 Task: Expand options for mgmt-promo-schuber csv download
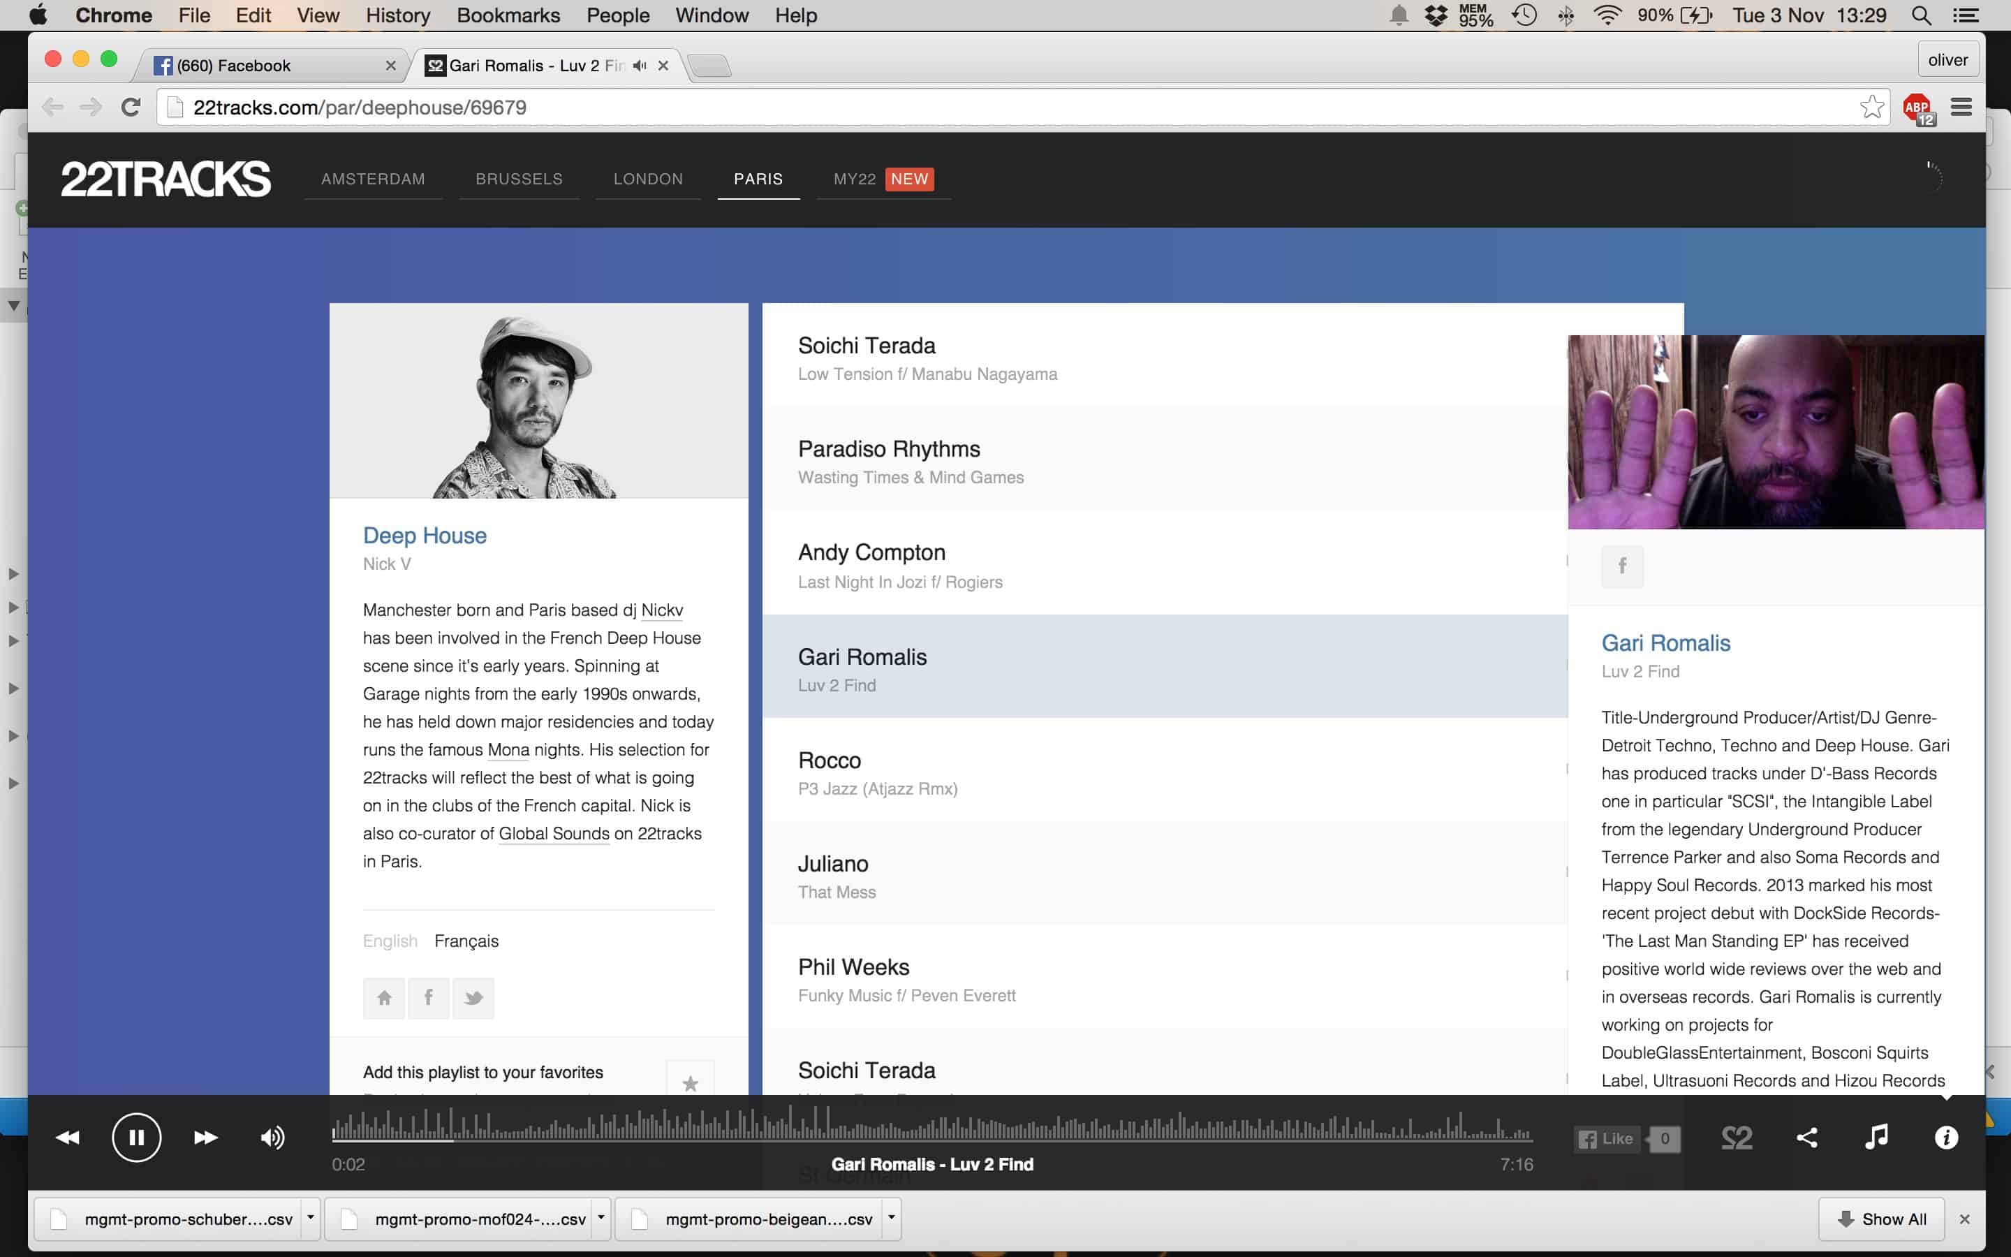(x=311, y=1218)
